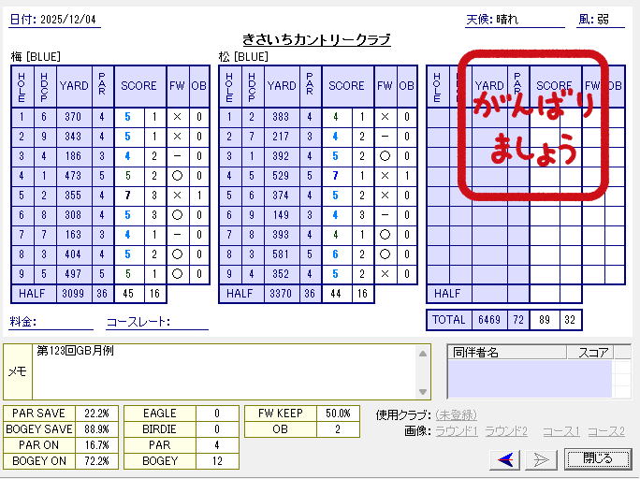Open the 未登録 club link
The height and width of the screenshot is (479, 640).
point(456,414)
